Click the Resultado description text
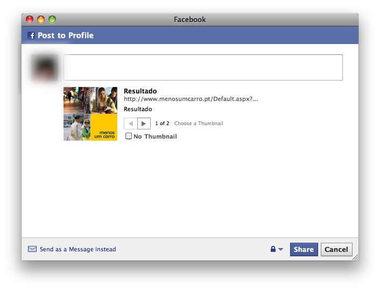Viewport: 380px width, 290px height. click(x=138, y=109)
